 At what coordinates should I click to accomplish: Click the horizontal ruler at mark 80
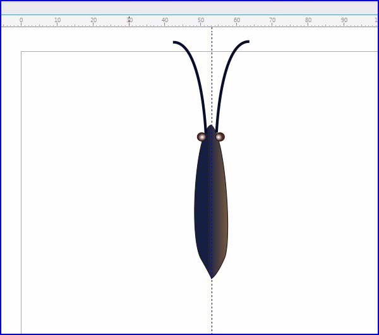[x=308, y=21]
